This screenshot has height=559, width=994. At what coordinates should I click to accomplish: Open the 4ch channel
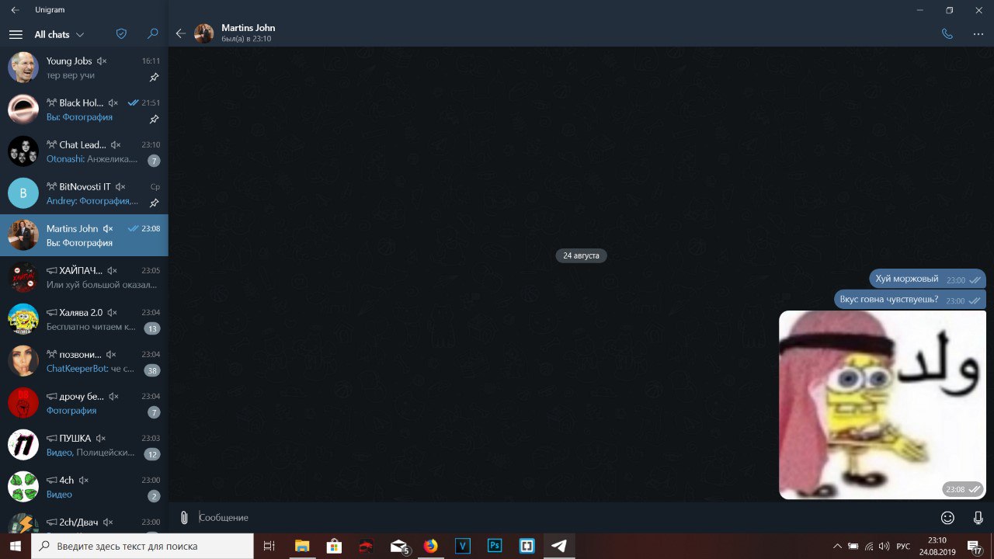point(84,487)
